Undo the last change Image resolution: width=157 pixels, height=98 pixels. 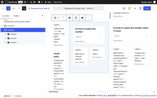coord(14,8)
